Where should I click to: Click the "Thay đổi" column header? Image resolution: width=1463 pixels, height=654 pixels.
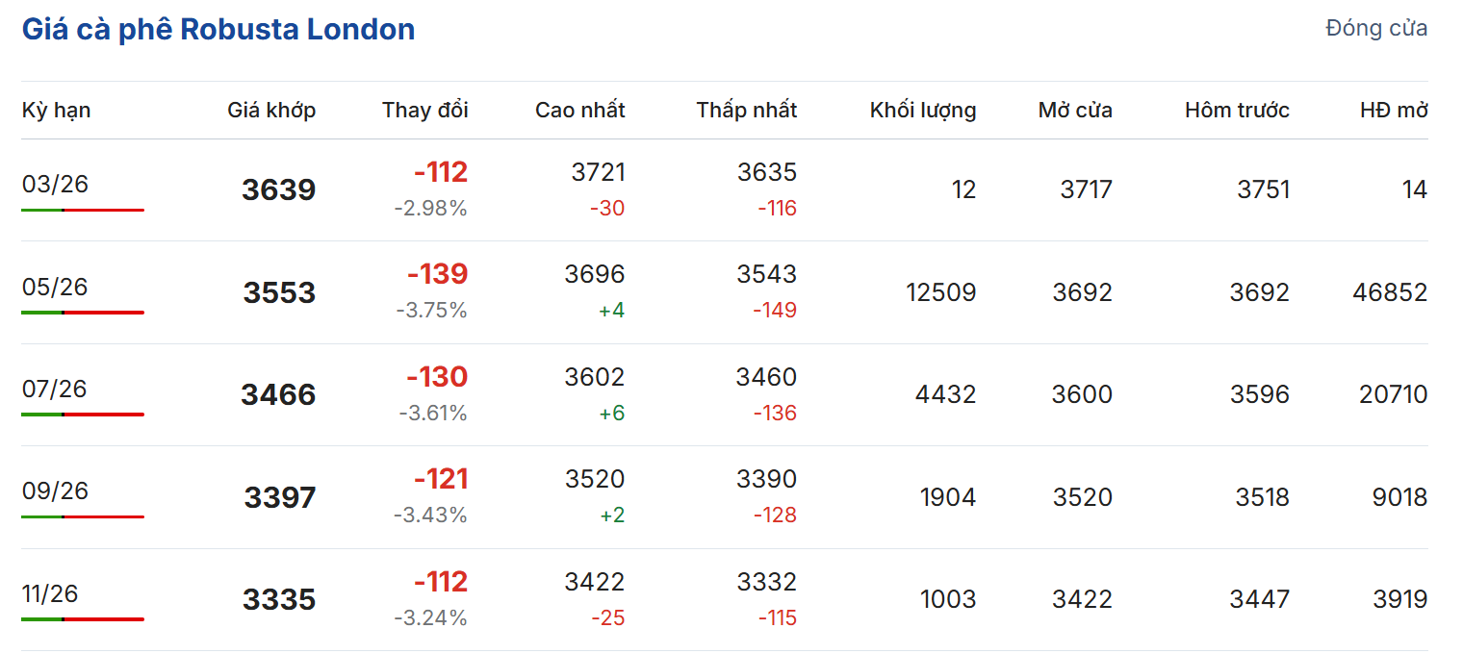[x=424, y=111]
